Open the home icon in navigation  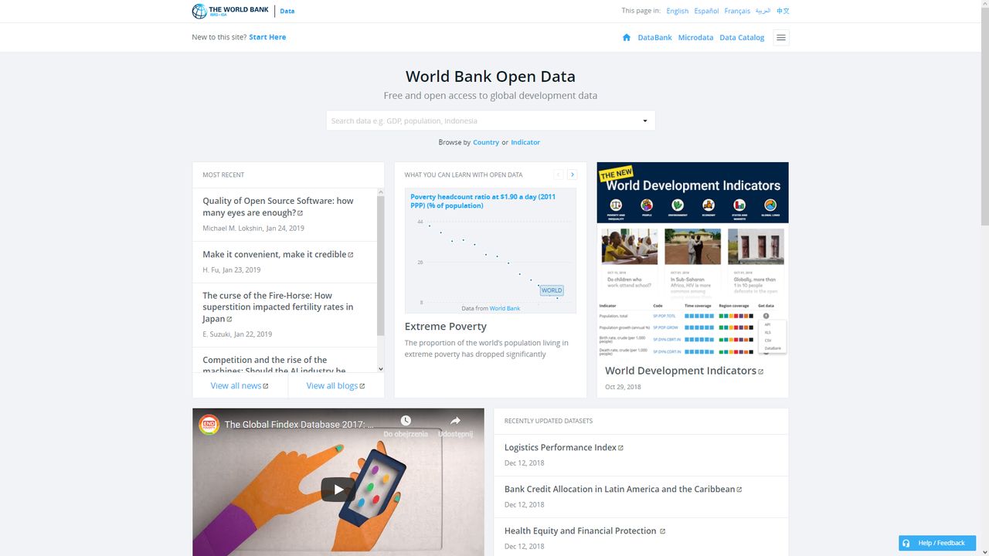(627, 37)
